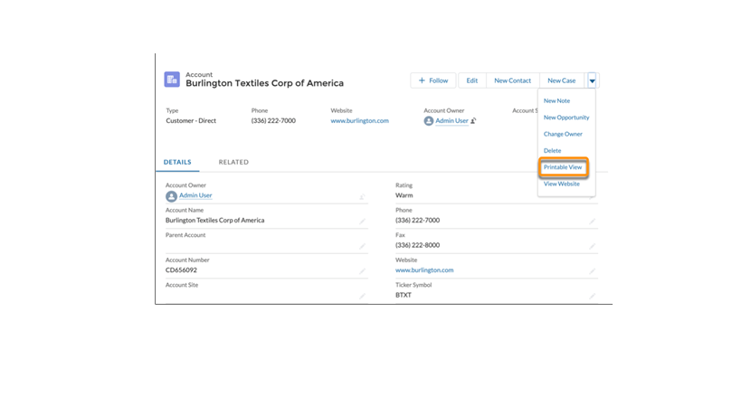741x416 pixels.
Task: Select Printable View from menu
Action: coord(563,167)
